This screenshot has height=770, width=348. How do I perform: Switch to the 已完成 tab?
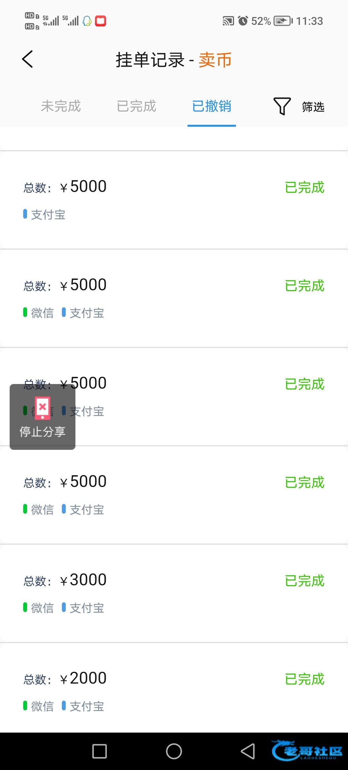click(x=137, y=106)
